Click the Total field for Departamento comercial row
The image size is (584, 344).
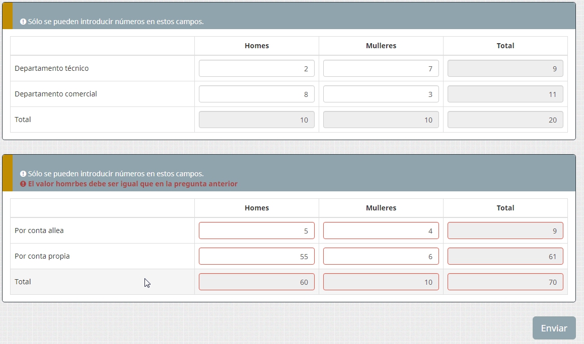coord(505,94)
